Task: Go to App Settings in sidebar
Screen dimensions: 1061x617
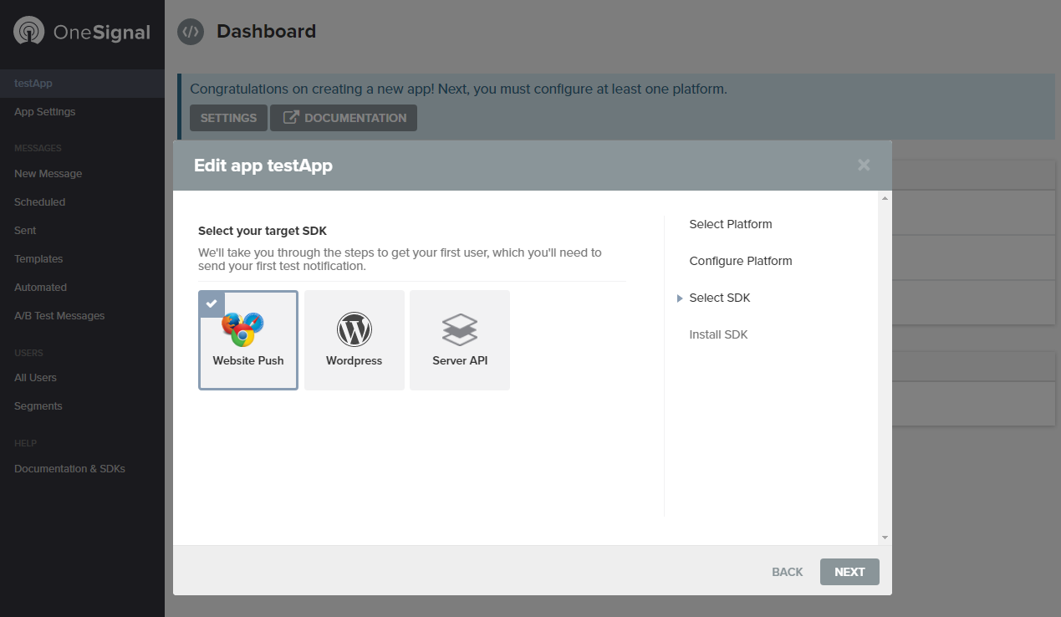Action: tap(45, 112)
